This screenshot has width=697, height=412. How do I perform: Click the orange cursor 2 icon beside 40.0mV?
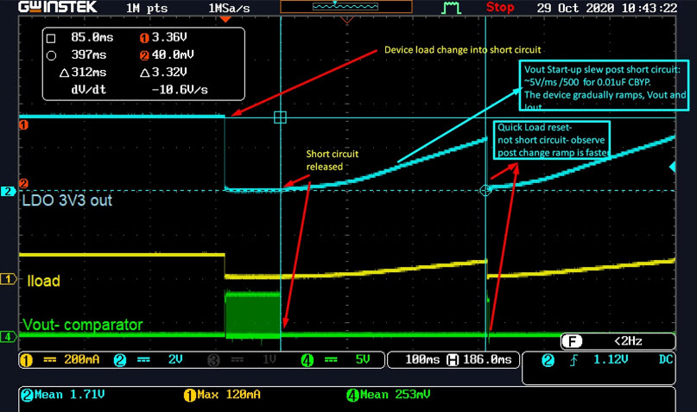[x=144, y=55]
